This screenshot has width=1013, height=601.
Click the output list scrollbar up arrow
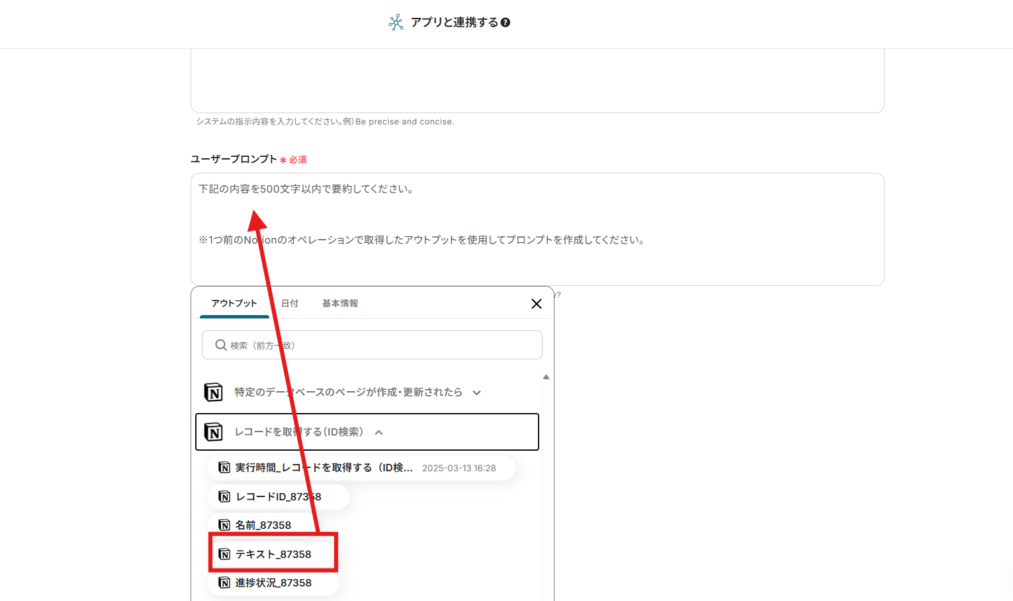[x=546, y=377]
